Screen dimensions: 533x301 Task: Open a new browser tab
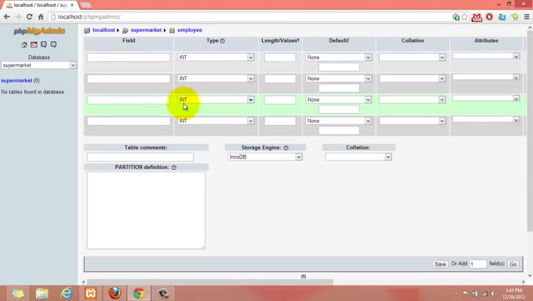pyautogui.click(x=85, y=5)
